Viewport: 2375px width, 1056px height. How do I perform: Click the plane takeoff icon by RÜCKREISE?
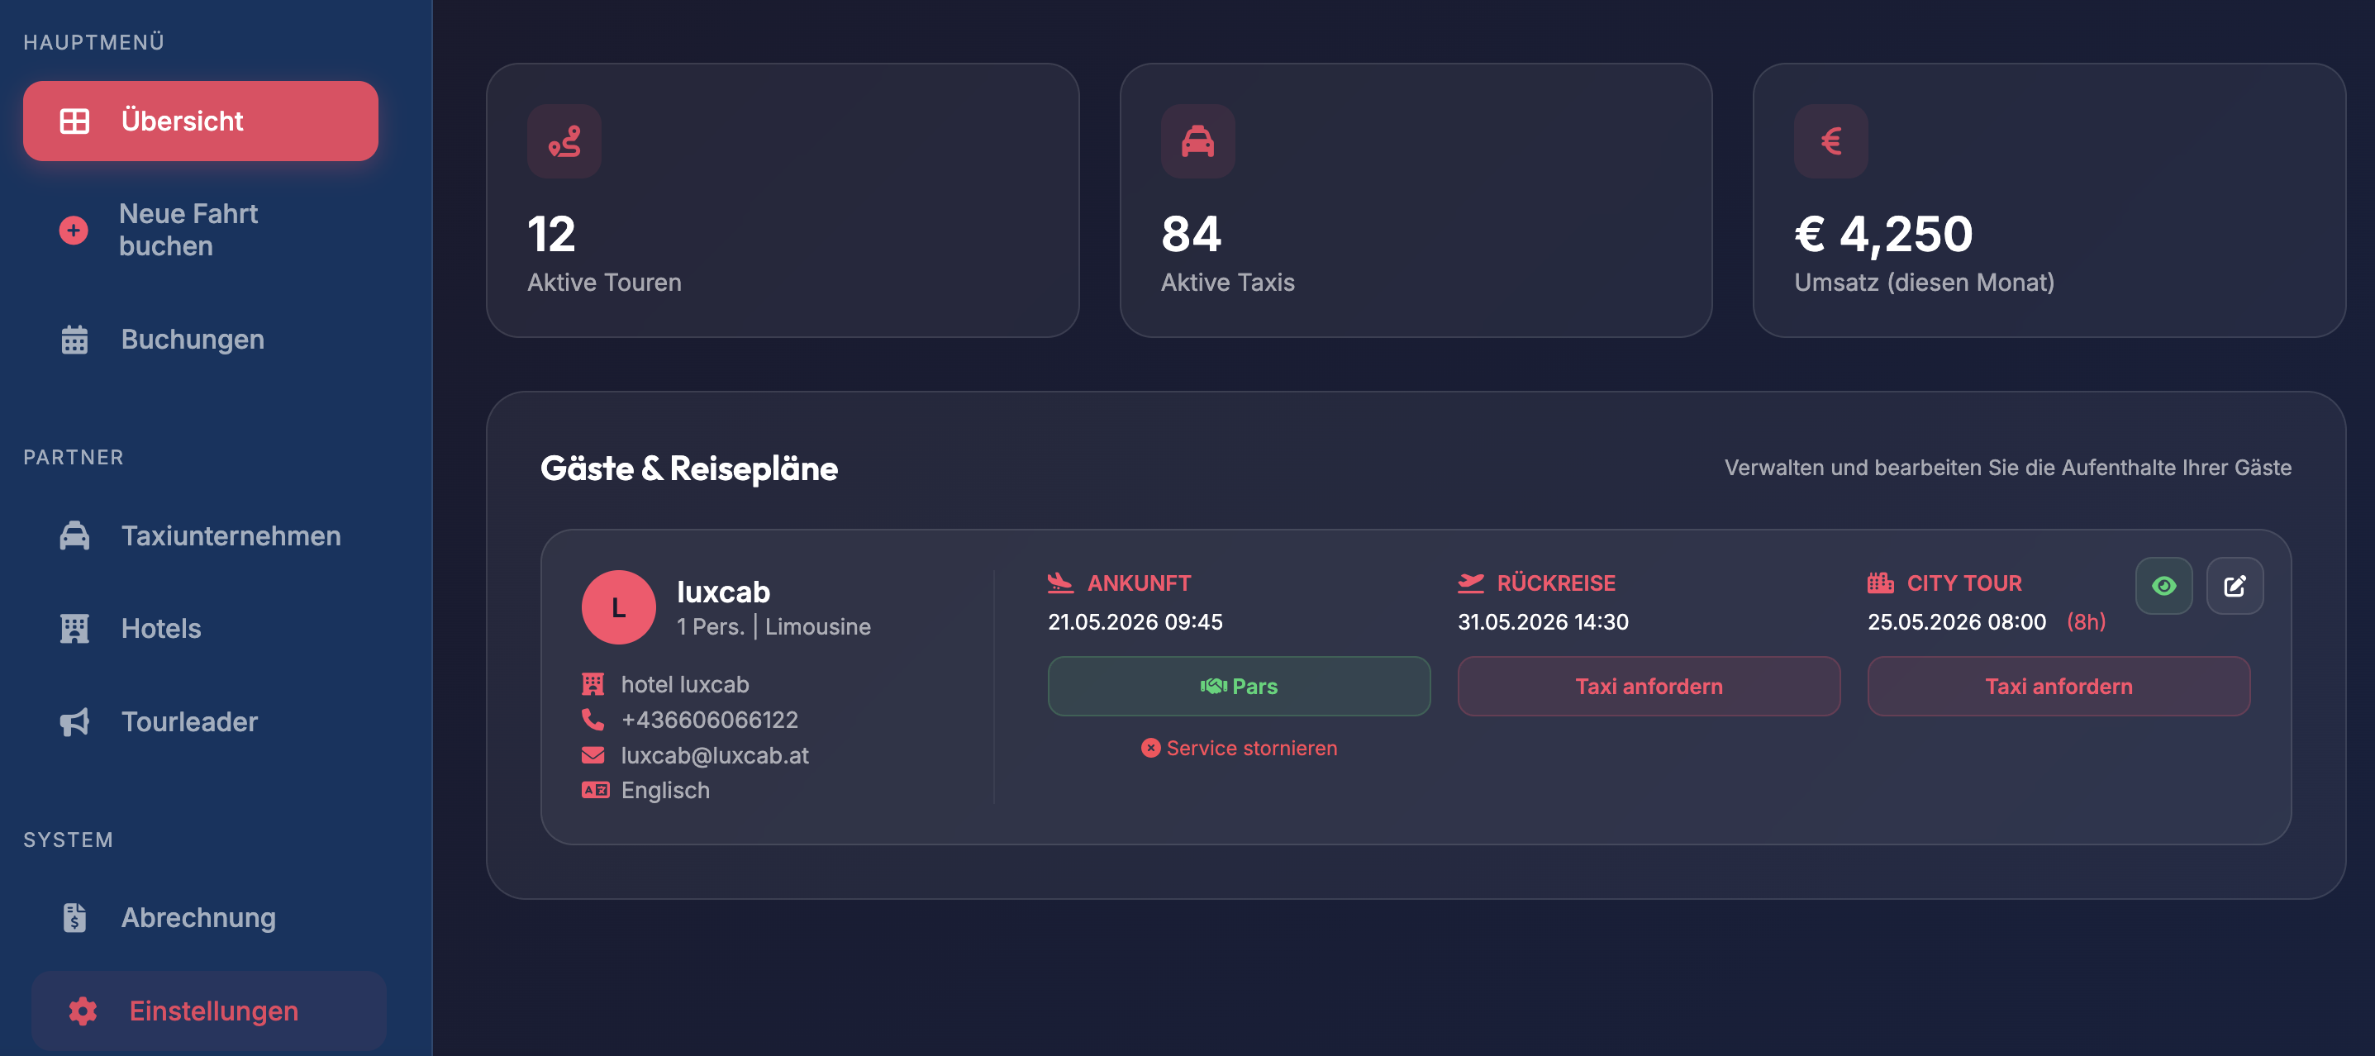click(x=1471, y=583)
